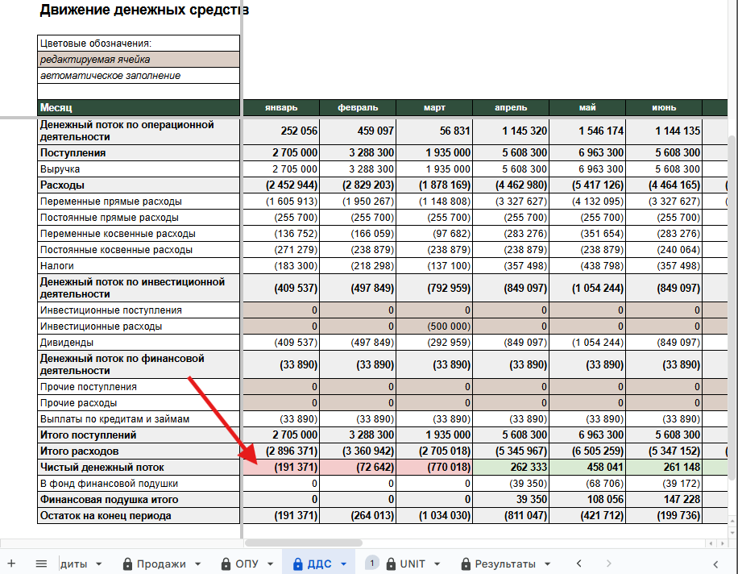Click lock icon on Продажи tab
Screen dimensions: 738x574
[127, 564]
